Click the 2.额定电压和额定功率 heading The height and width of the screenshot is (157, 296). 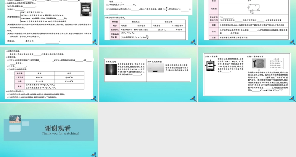pos(115,17)
